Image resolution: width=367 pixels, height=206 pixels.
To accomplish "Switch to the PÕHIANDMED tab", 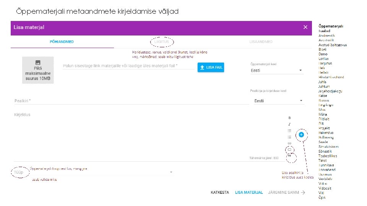I will click(62, 42).
